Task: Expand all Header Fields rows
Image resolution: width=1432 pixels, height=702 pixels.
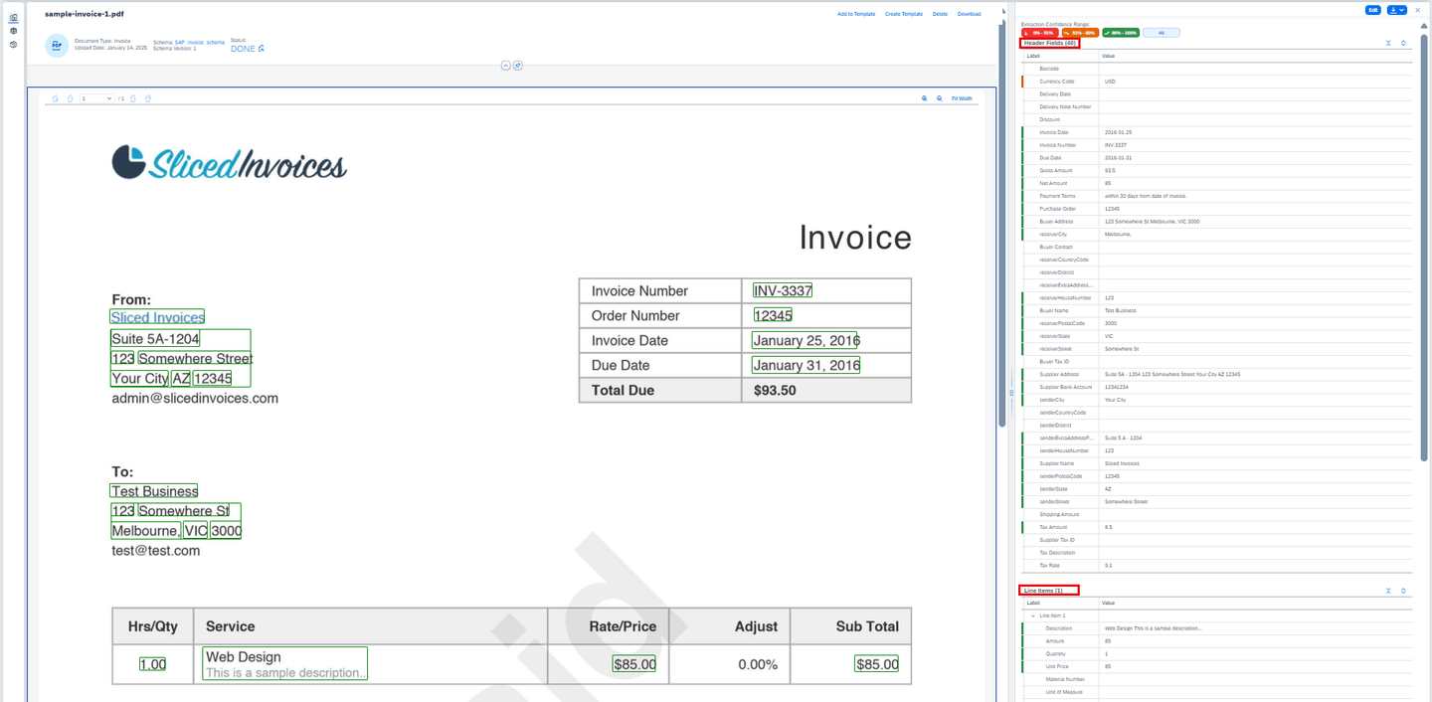Action: tap(1403, 43)
